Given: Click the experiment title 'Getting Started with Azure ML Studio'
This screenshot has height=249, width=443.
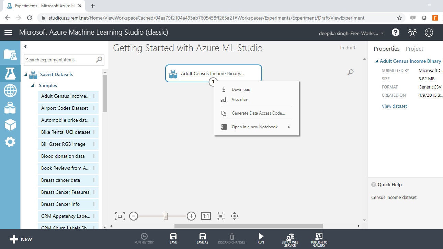Looking at the screenshot, I should (188, 48).
